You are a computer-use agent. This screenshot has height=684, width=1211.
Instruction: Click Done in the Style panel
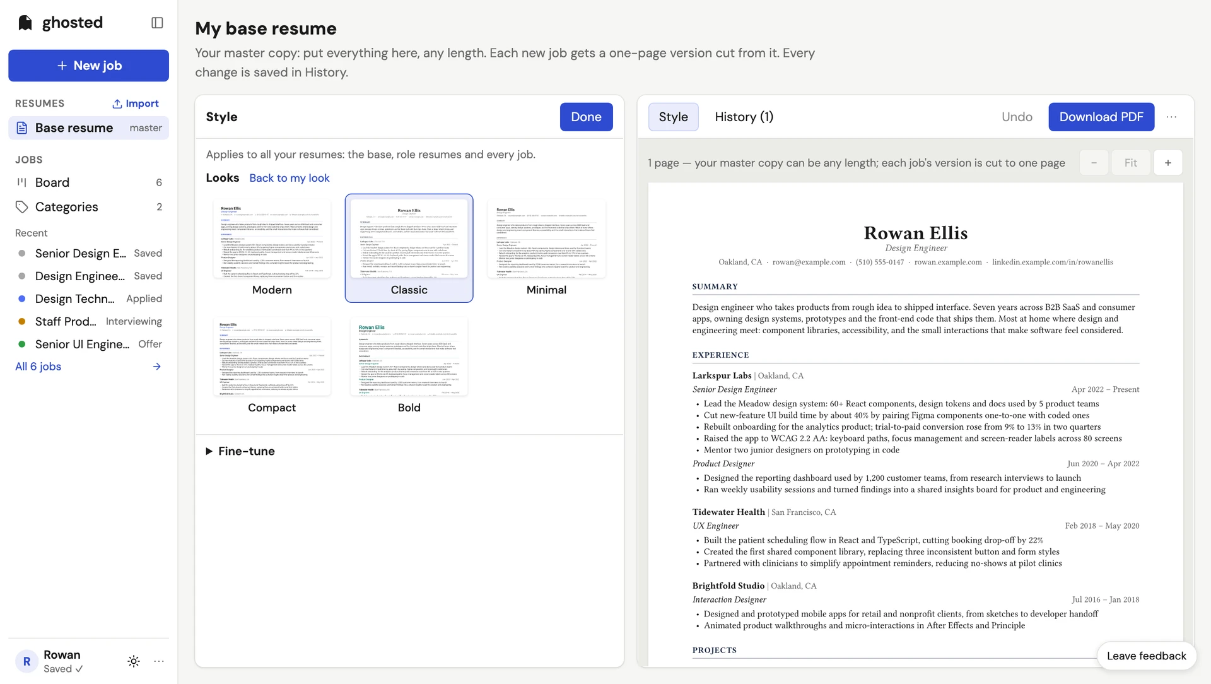pos(586,117)
